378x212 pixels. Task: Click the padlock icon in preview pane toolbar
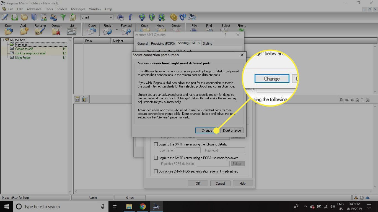(x=357, y=100)
